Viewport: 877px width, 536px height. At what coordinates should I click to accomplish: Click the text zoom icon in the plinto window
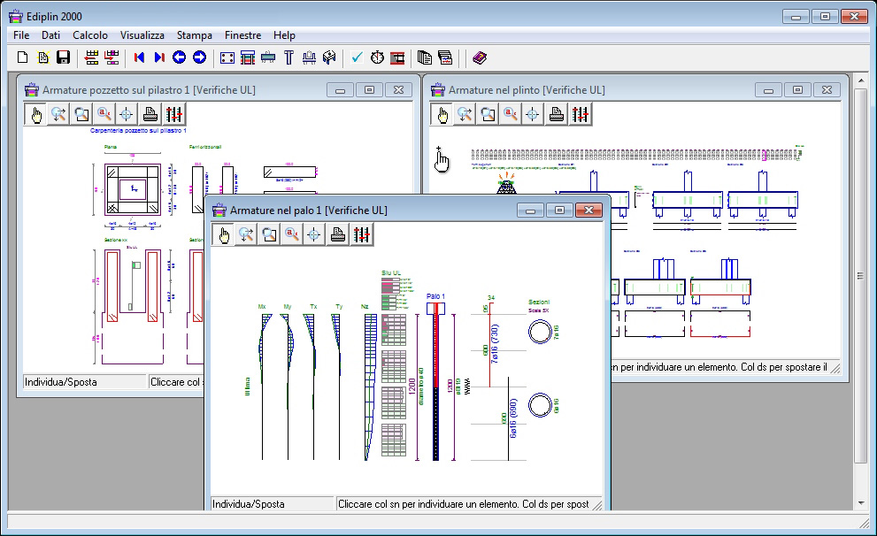[x=510, y=115]
